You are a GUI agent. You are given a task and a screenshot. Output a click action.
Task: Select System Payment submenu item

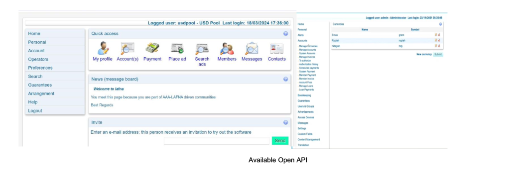306,72
